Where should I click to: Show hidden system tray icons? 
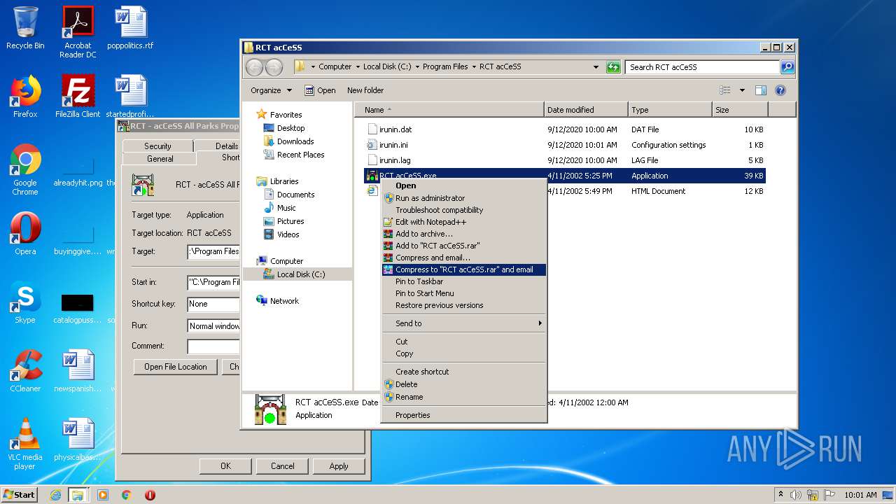tap(780, 495)
